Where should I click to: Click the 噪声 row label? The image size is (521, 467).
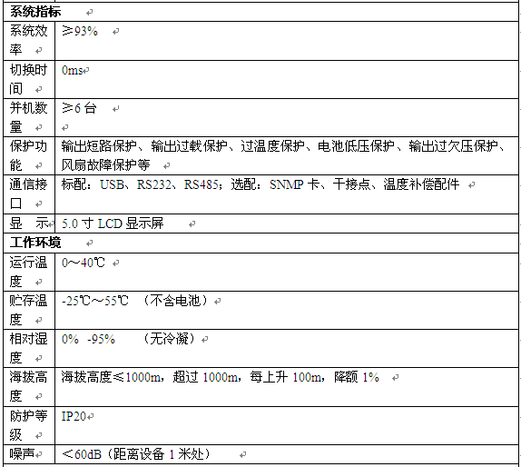(22, 454)
